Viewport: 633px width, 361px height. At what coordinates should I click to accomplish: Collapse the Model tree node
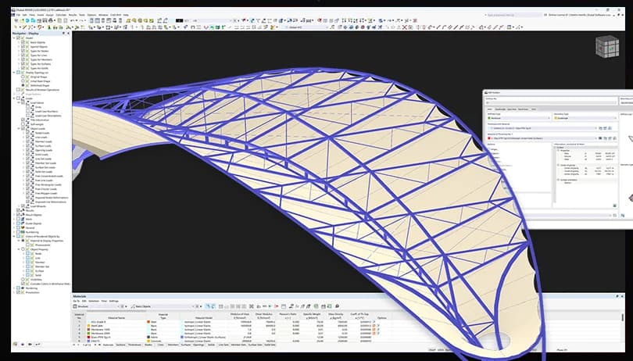tap(14, 38)
